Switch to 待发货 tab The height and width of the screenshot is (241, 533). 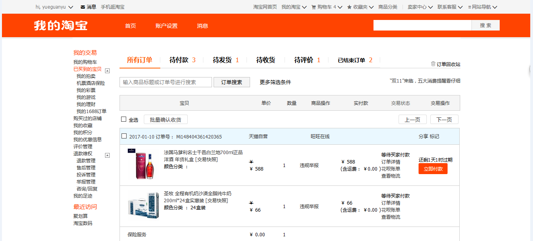click(x=226, y=60)
